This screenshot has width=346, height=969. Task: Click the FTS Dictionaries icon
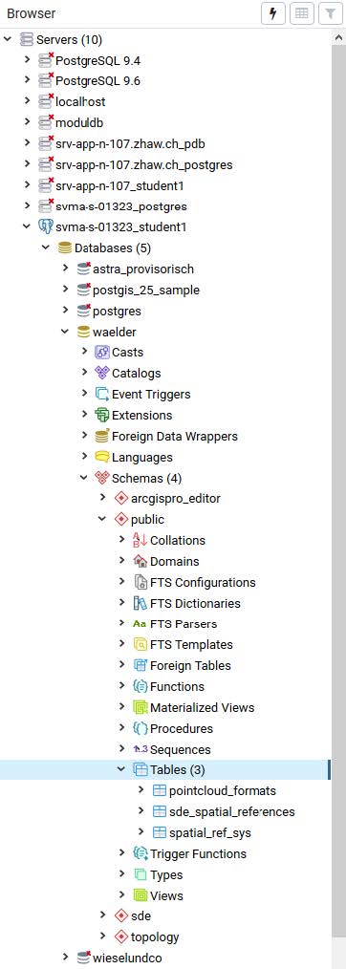(x=141, y=603)
